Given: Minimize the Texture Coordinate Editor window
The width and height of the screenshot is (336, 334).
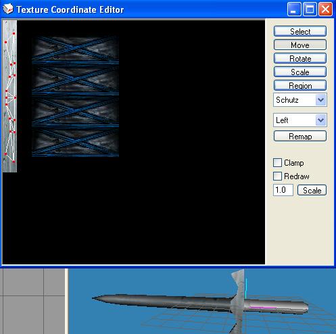Looking at the screenshot, I should [294, 9].
